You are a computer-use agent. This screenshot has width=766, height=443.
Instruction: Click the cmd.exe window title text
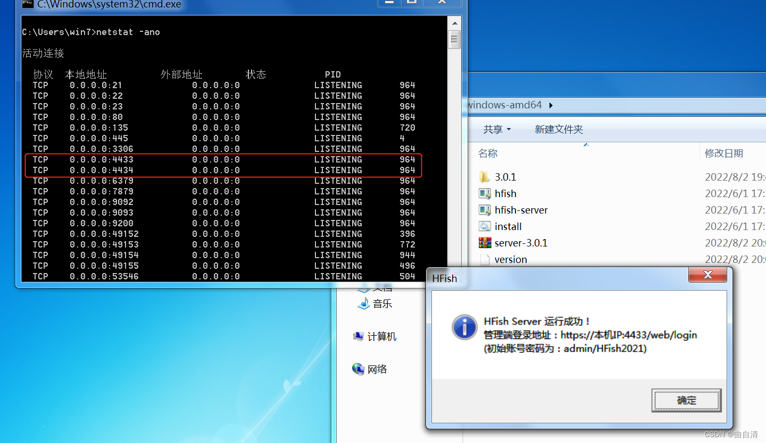click(109, 4)
